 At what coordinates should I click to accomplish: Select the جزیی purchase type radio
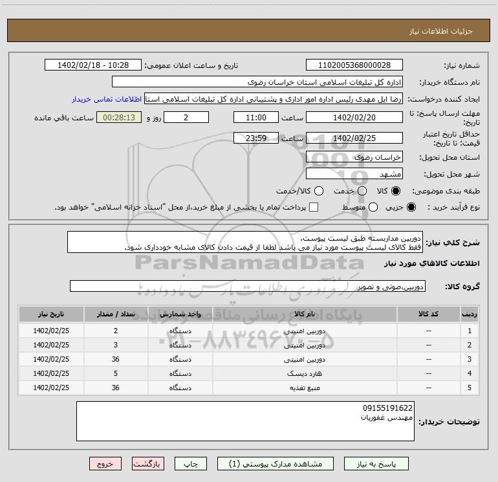click(x=411, y=207)
